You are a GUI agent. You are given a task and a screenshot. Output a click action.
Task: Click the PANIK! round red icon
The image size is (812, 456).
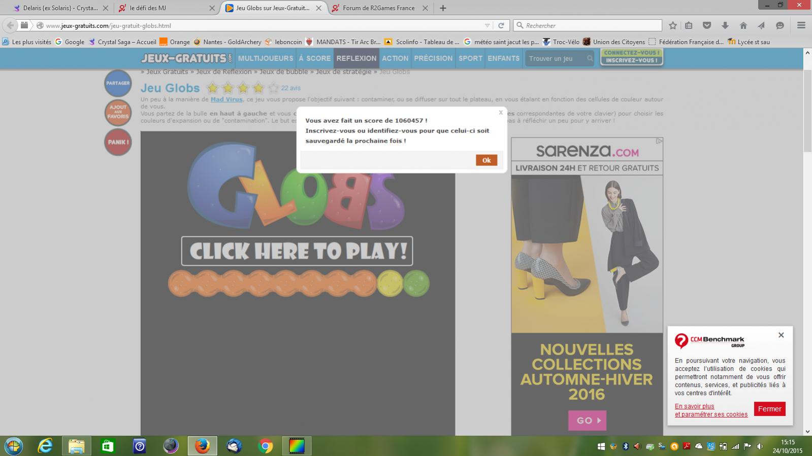(118, 142)
